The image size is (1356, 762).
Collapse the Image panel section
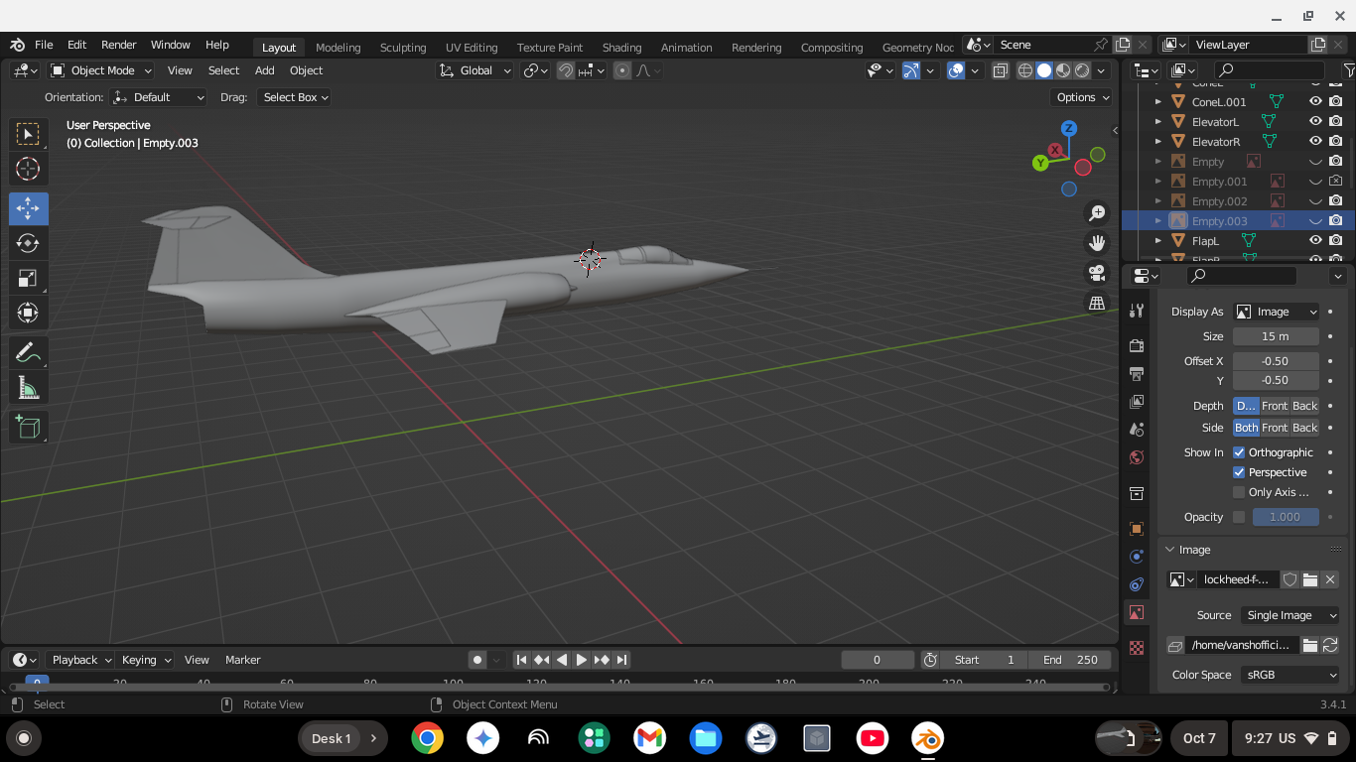click(x=1170, y=550)
